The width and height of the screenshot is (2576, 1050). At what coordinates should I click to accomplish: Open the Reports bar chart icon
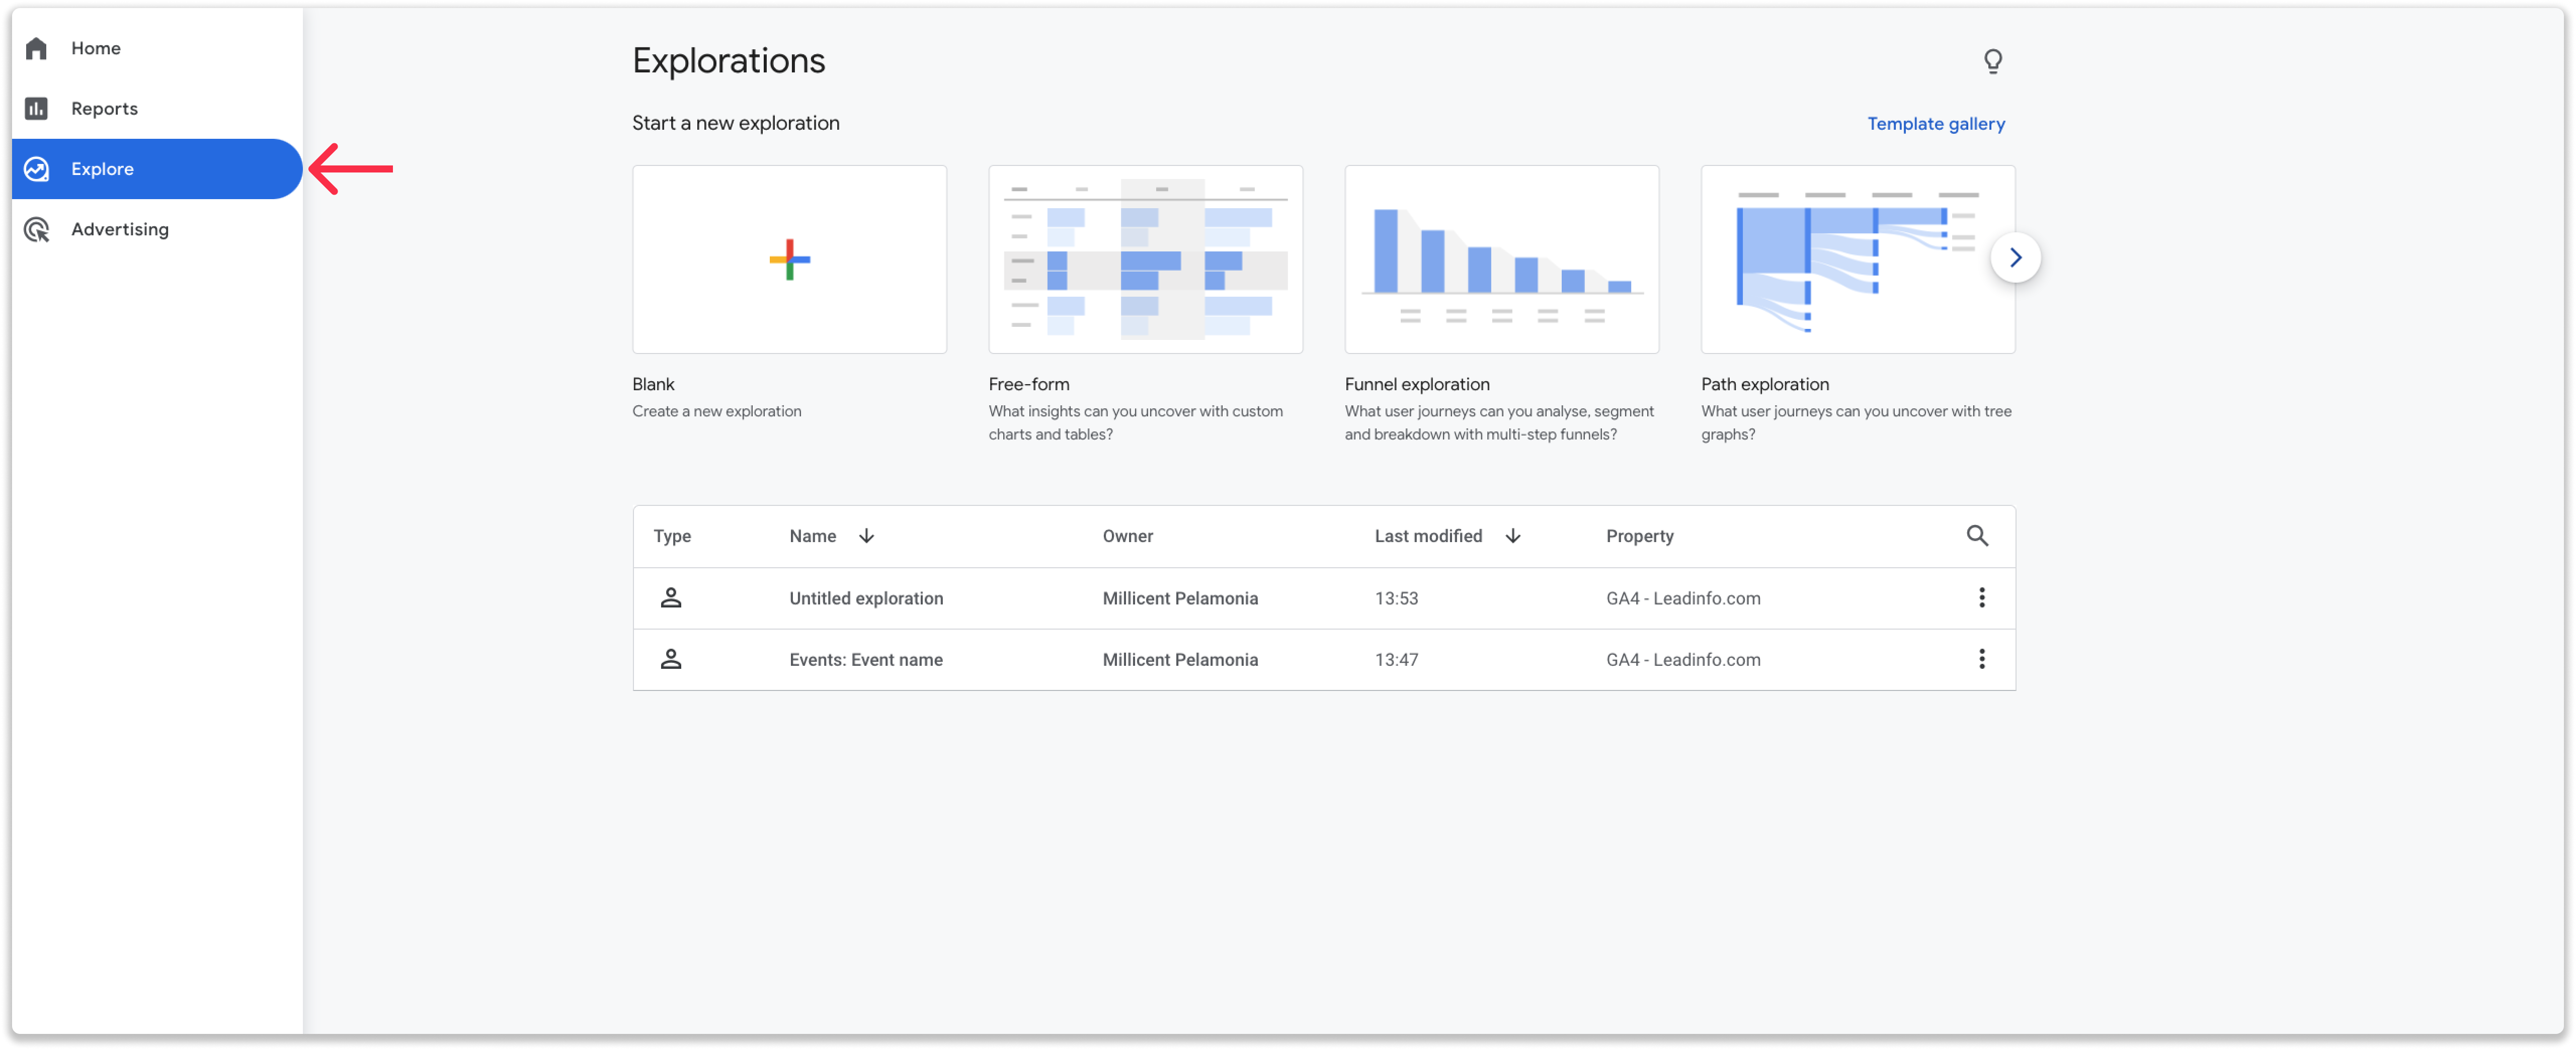coord(37,108)
